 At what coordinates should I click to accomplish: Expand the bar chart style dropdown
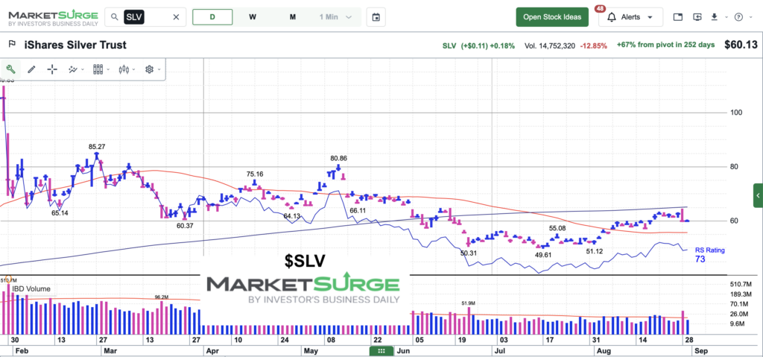click(108, 69)
